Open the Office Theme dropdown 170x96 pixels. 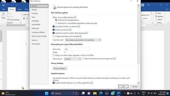click(x=73, y=59)
